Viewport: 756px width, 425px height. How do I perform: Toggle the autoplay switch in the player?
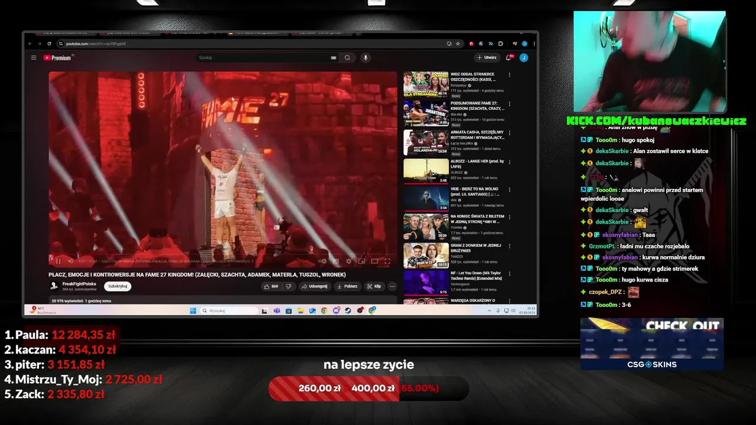point(323,261)
